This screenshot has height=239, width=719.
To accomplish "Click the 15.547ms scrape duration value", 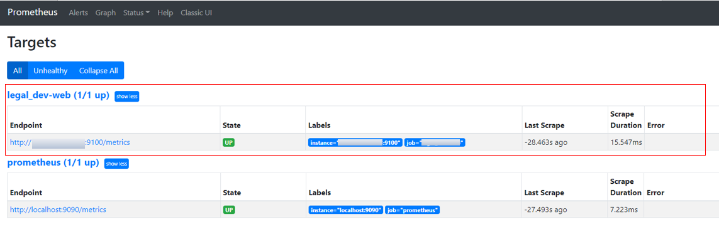I will (626, 142).
